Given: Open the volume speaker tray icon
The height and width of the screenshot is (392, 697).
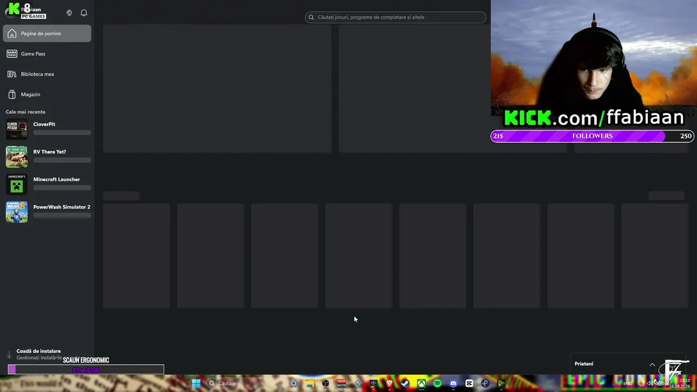Looking at the screenshot, I should 650,383.
